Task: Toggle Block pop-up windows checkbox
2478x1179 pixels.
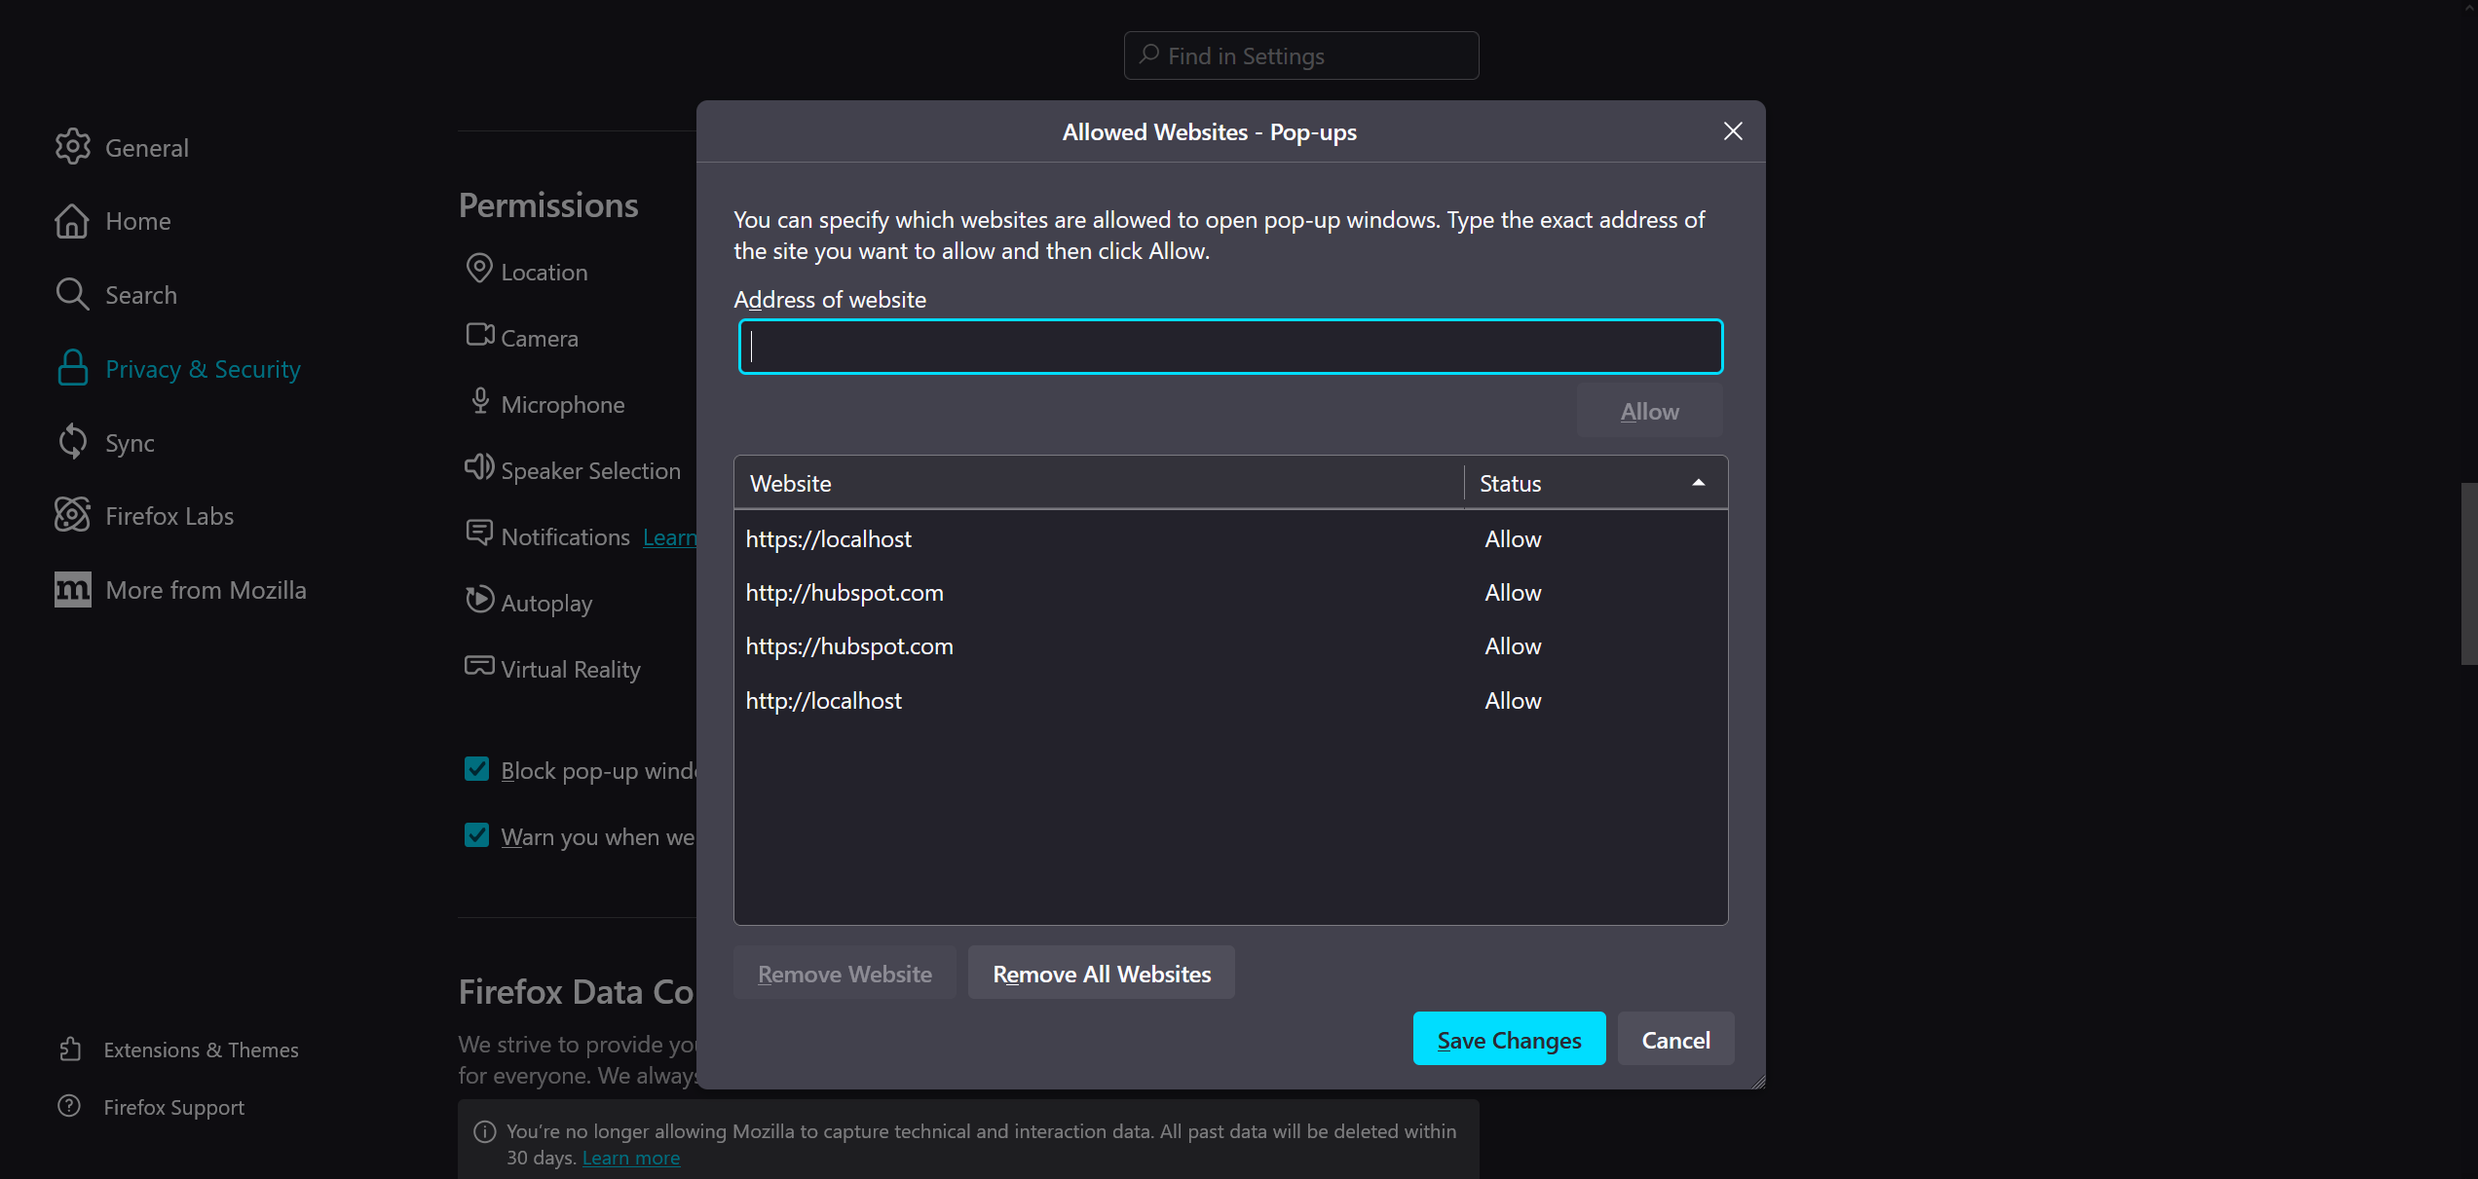Action: tap(476, 769)
